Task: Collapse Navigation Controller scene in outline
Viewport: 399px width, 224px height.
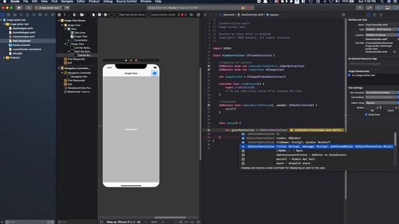Action: [x=59, y=68]
